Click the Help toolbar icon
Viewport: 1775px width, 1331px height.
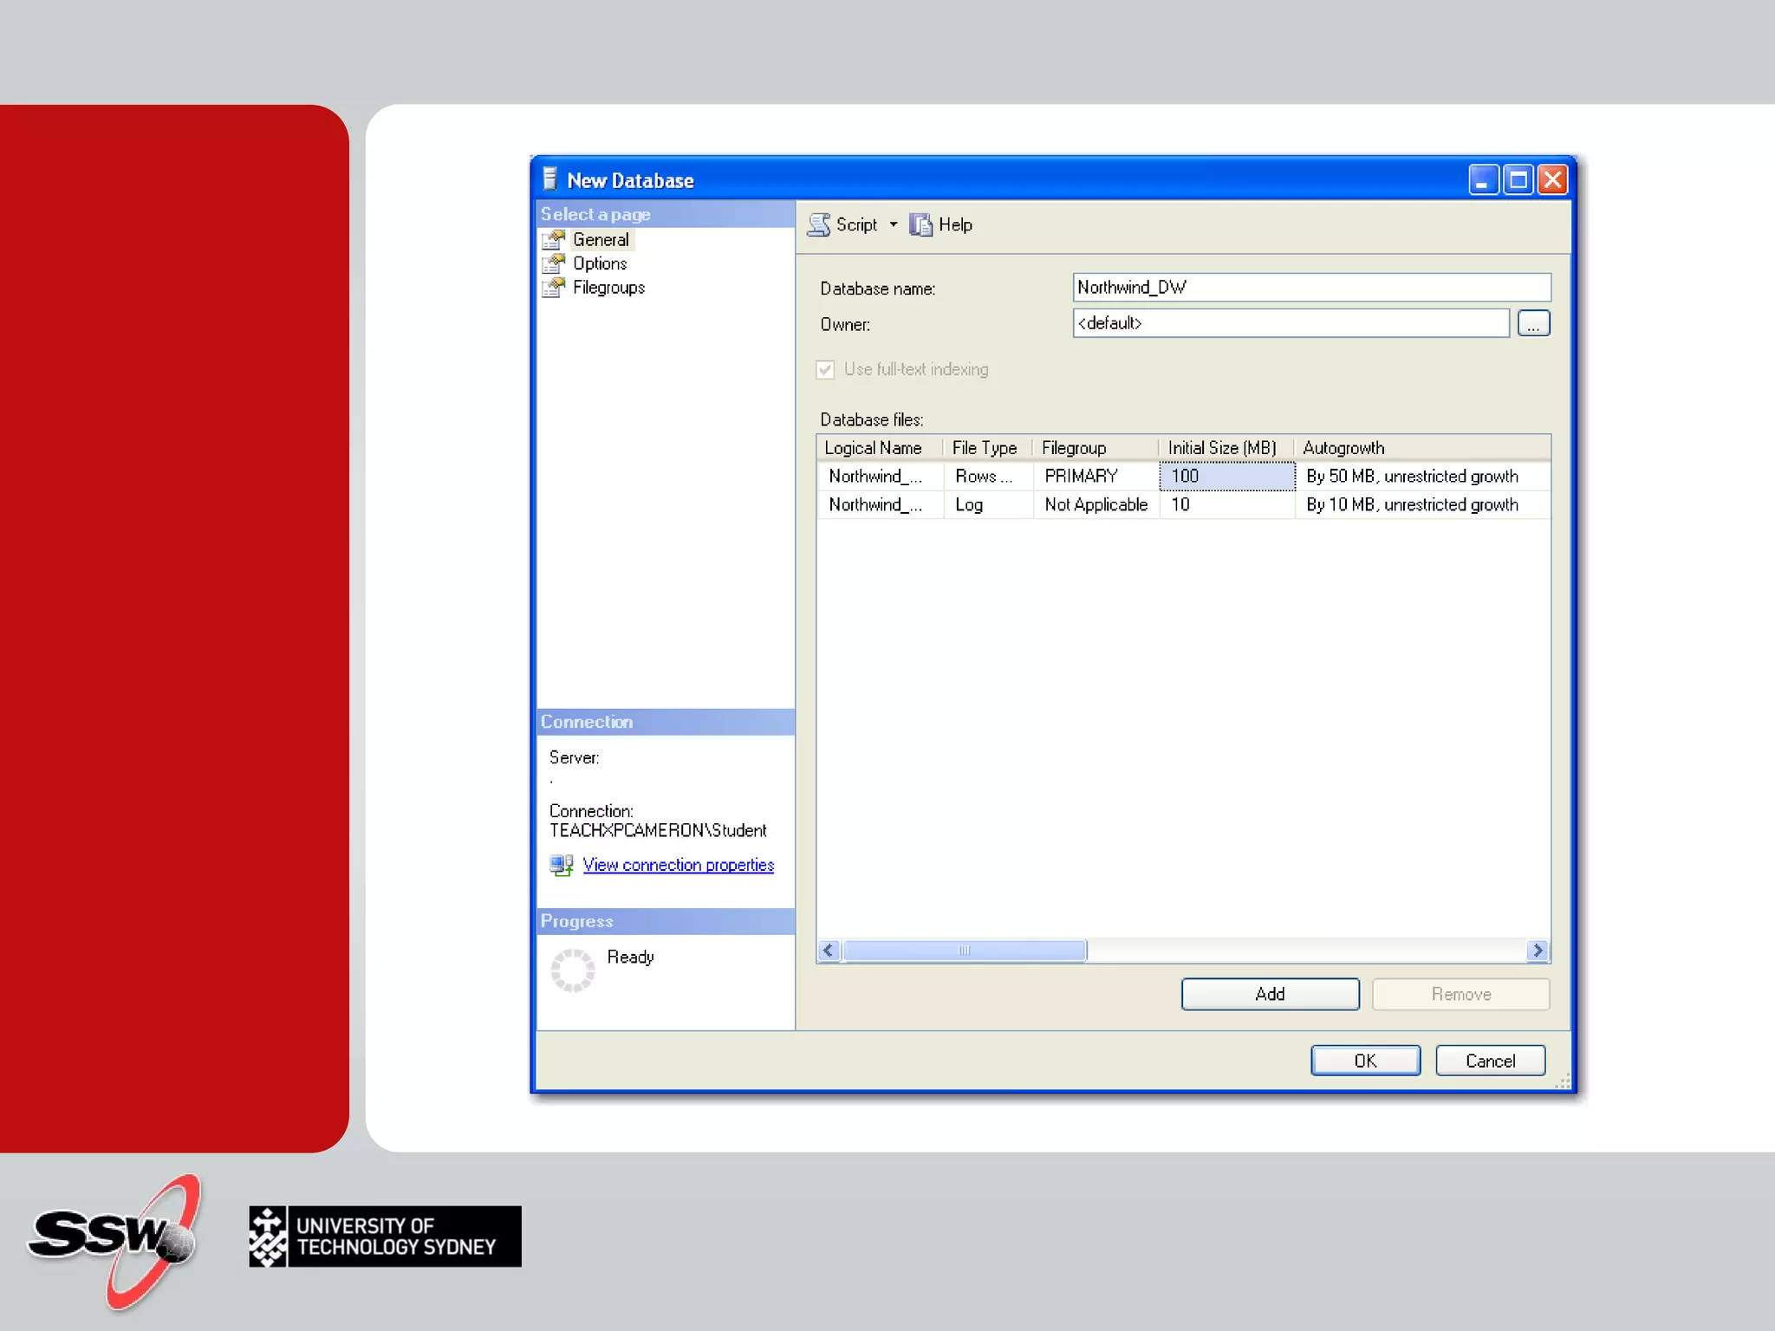(920, 225)
